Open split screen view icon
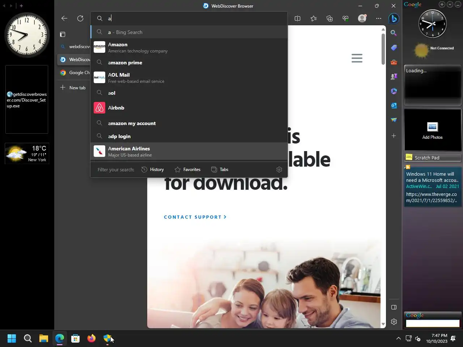463x347 pixels. pyautogui.click(x=298, y=18)
